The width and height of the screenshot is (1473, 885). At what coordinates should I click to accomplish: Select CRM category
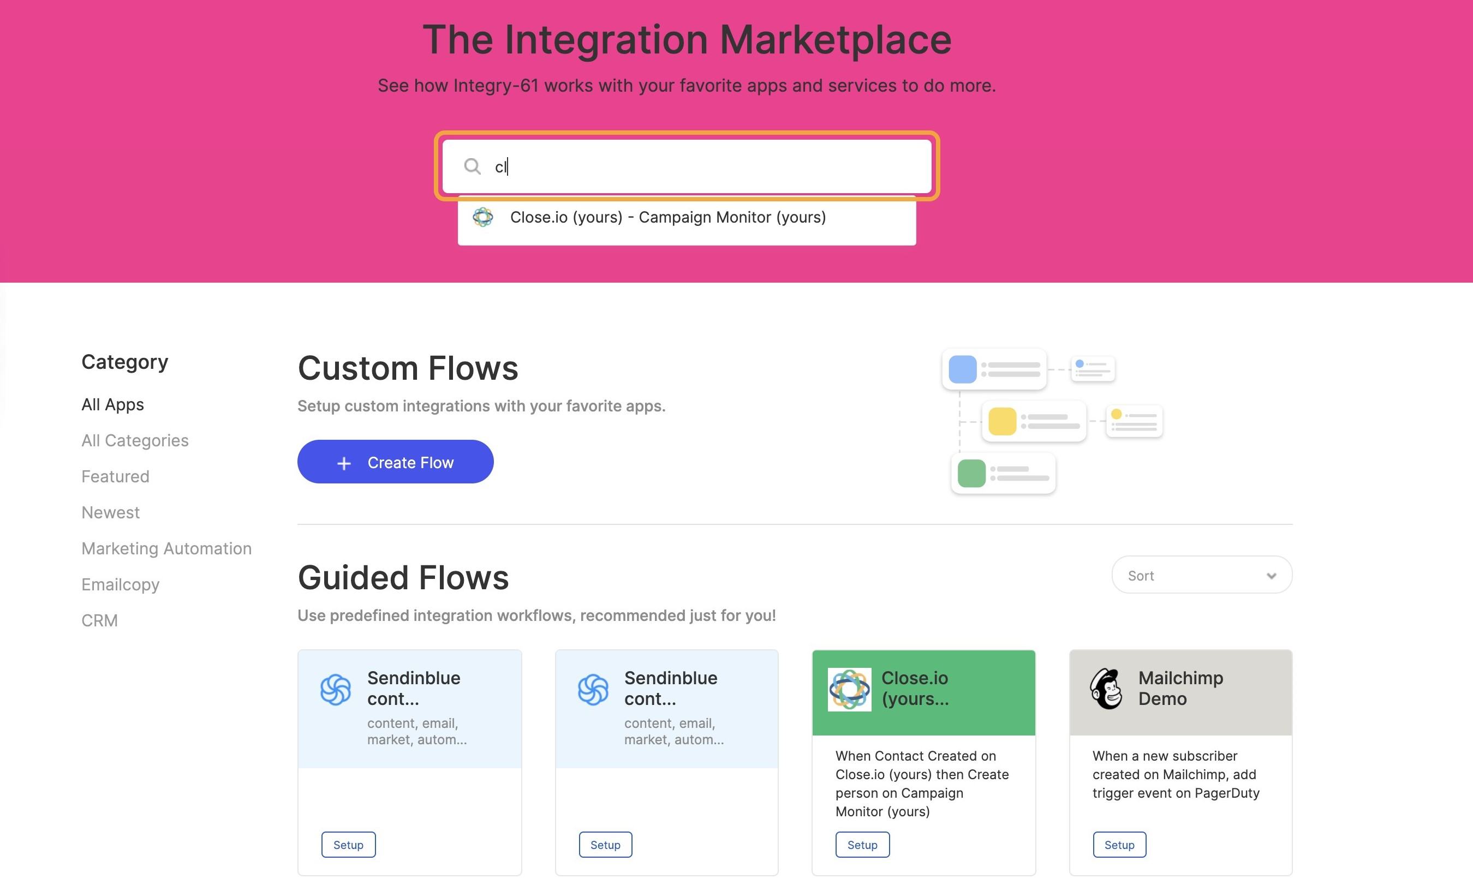click(99, 621)
